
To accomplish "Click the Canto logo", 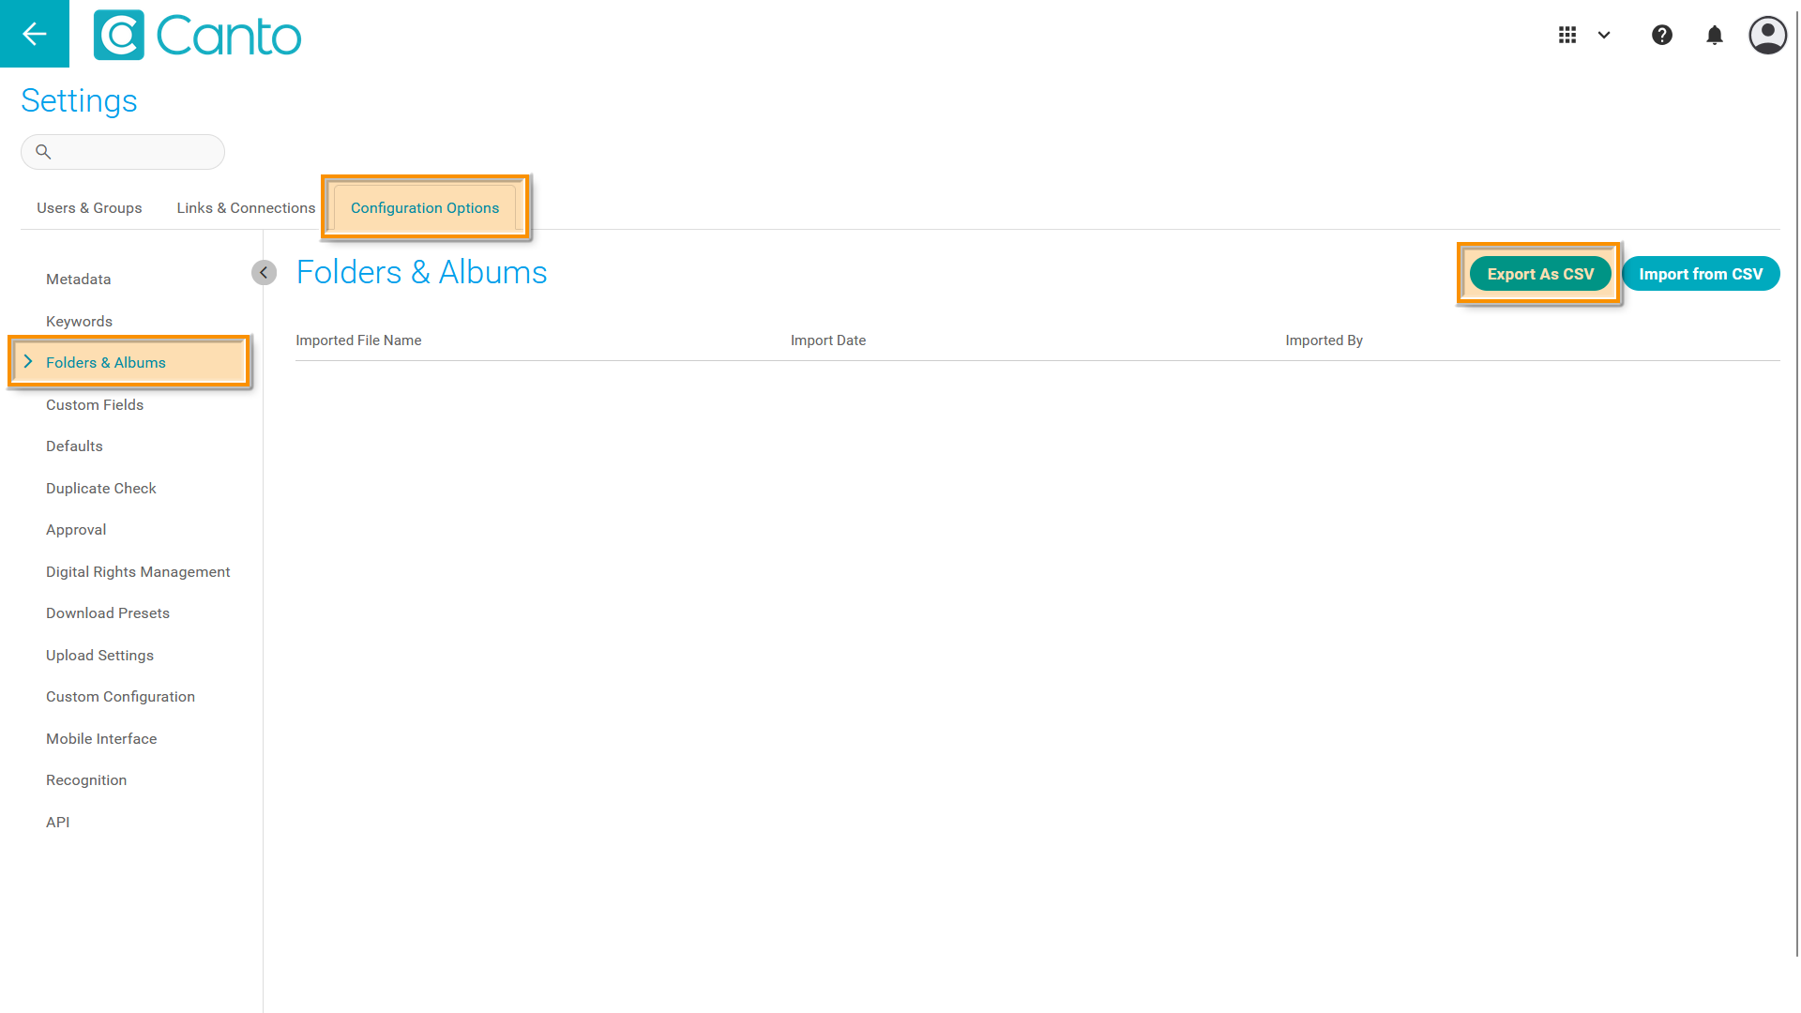I will point(197,36).
